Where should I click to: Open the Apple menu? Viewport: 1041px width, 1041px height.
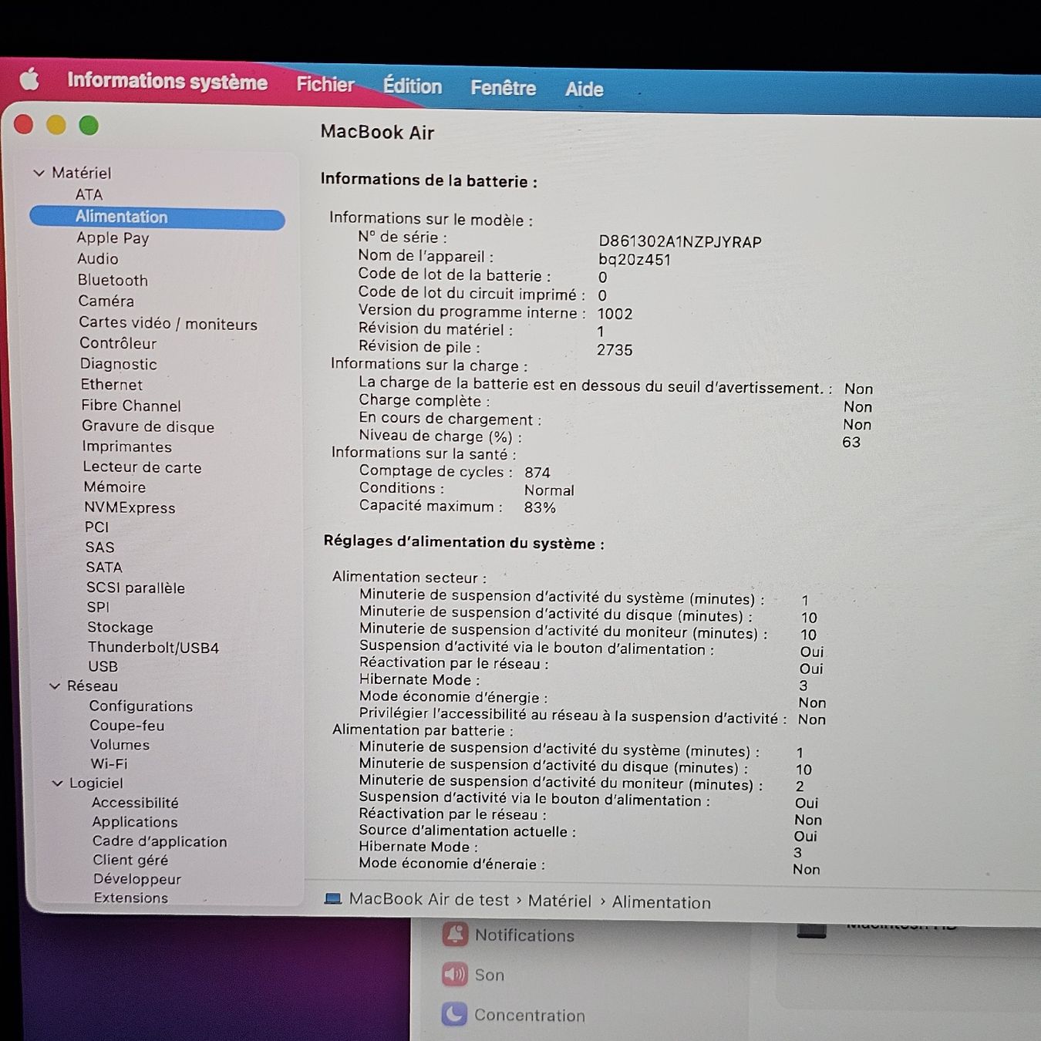[29, 79]
